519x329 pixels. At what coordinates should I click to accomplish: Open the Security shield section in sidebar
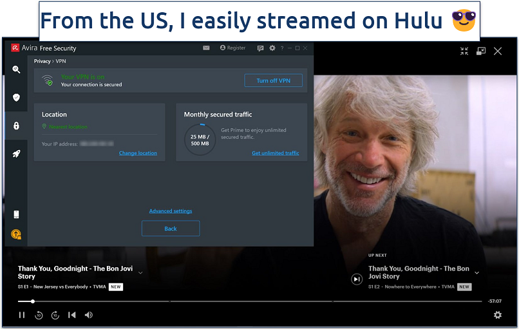click(x=16, y=98)
